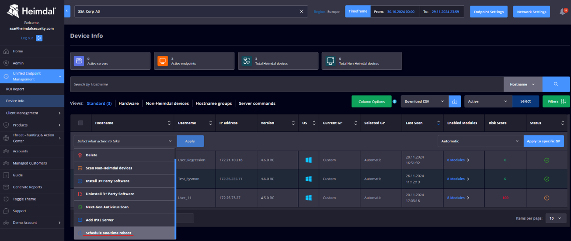Click the From date 30.10.2024 field

click(x=401, y=12)
